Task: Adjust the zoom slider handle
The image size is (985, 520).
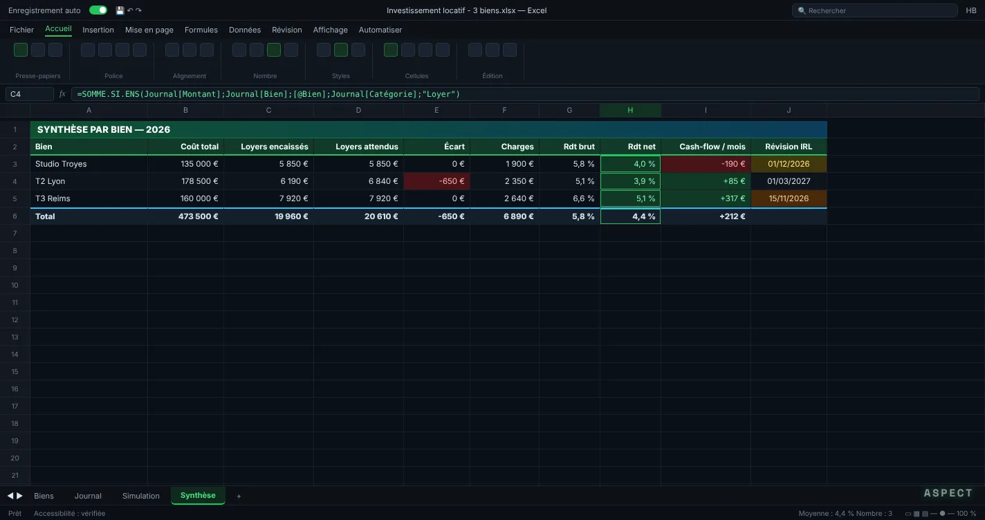Action: pyautogui.click(x=941, y=514)
